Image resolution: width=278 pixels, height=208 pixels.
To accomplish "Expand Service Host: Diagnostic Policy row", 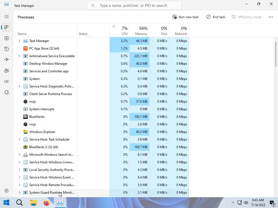I will click(19, 86).
